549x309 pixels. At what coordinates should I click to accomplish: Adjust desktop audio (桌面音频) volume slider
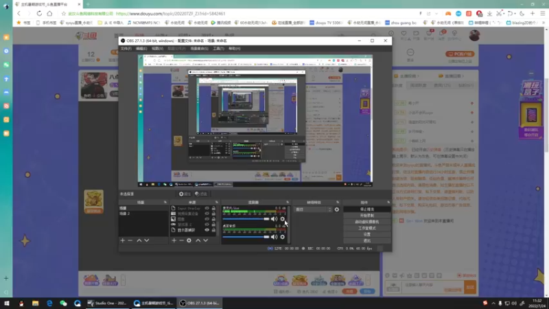(246, 237)
